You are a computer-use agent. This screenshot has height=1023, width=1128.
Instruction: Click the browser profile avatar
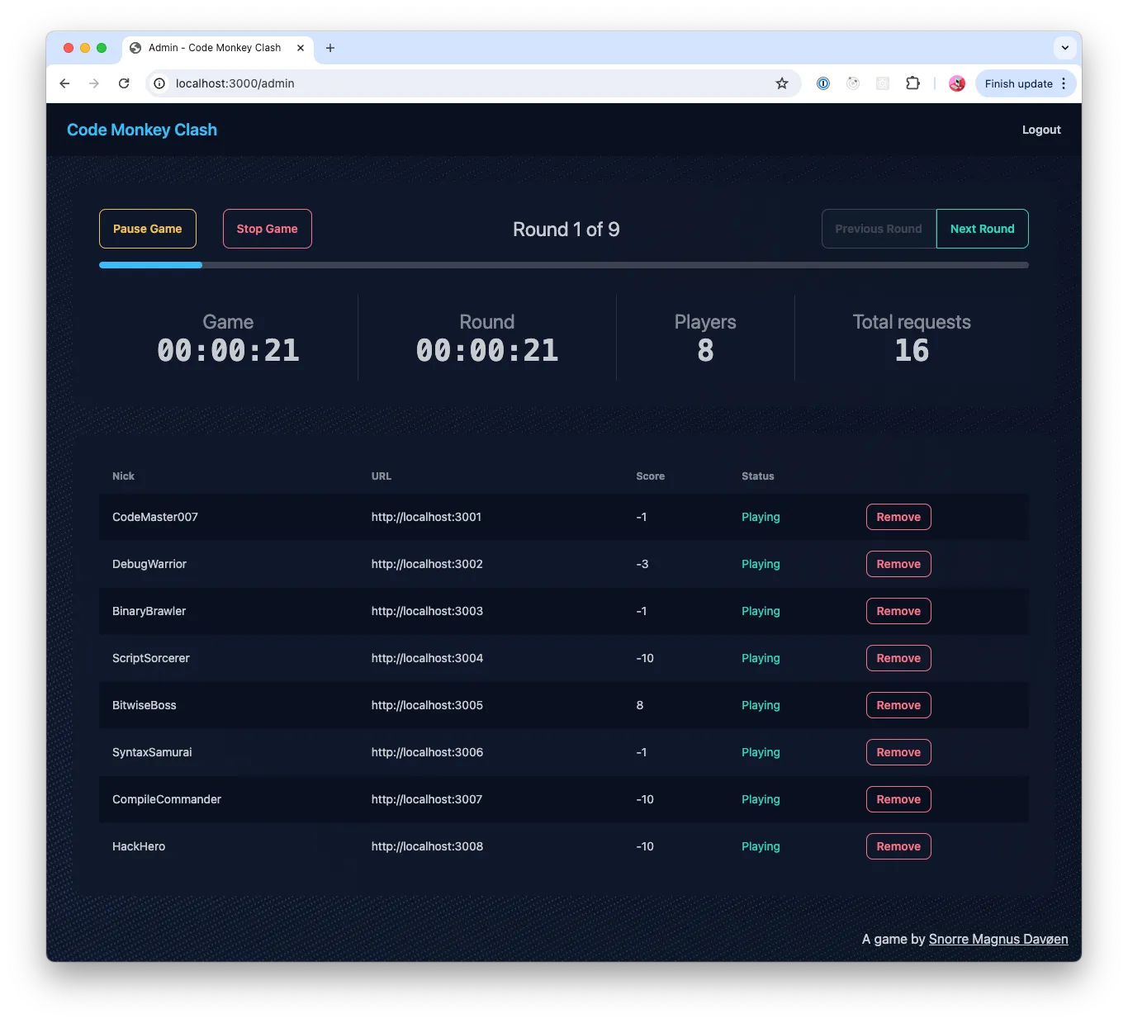click(x=956, y=83)
